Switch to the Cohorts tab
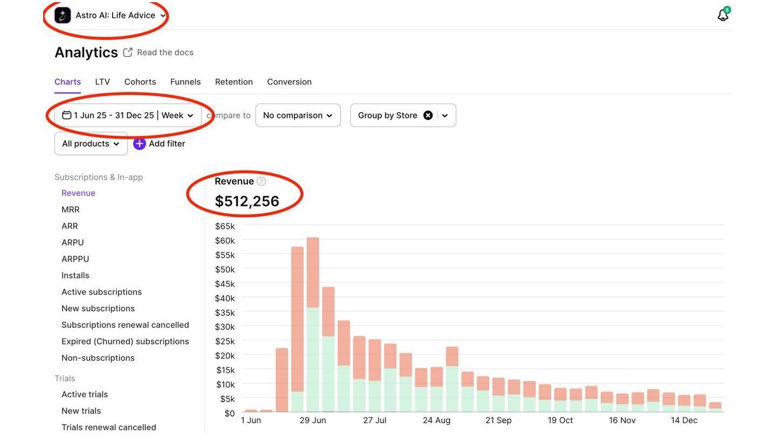This screenshot has height=436, width=776. pyautogui.click(x=140, y=82)
